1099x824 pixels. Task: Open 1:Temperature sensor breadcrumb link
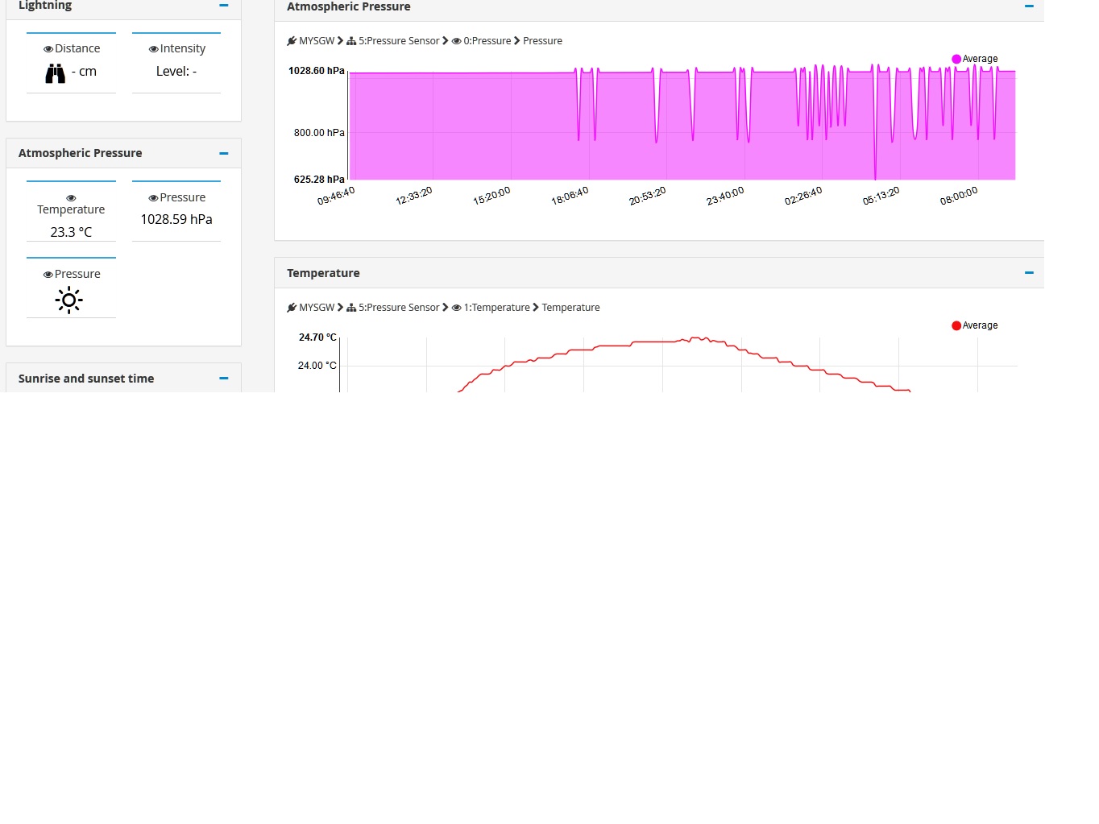[x=496, y=308]
